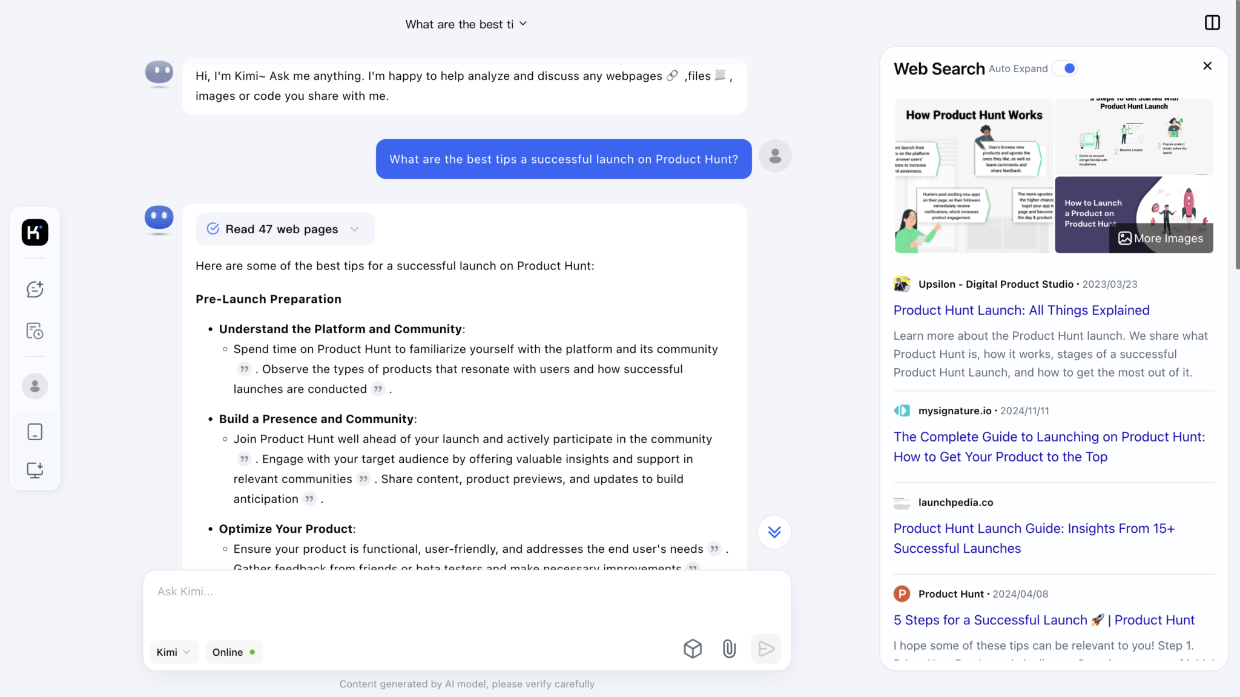Open 'Product Hunt Launch: All Things Explained' link

[x=1021, y=310]
